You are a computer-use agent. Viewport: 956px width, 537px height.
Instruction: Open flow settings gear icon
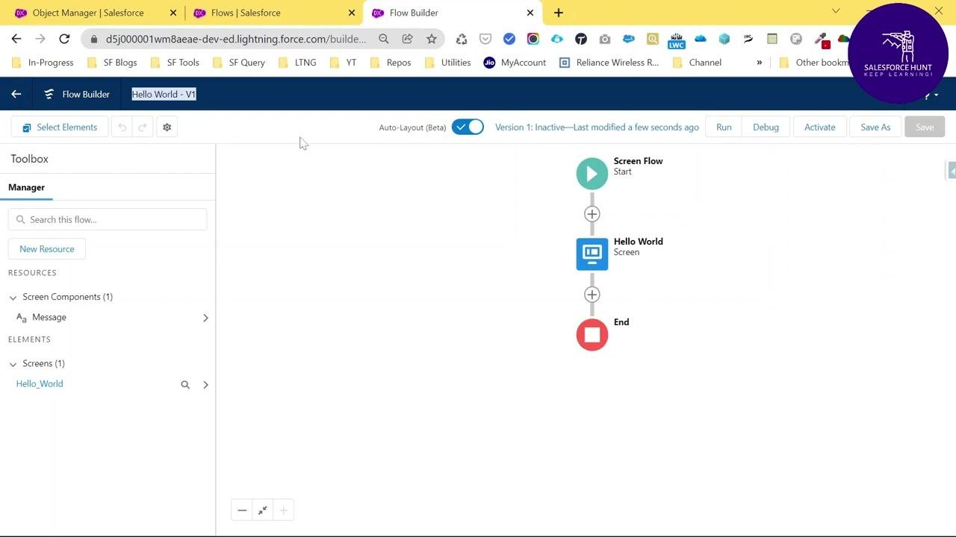167,128
